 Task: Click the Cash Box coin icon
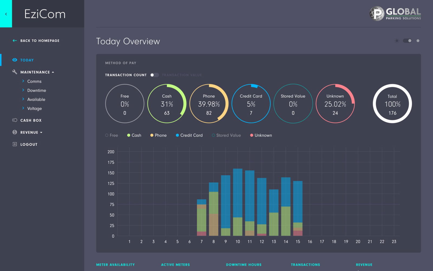click(15, 120)
